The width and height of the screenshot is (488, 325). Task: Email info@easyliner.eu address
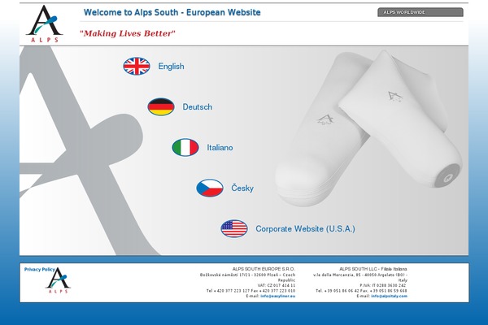pyautogui.click(x=277, y=296)
